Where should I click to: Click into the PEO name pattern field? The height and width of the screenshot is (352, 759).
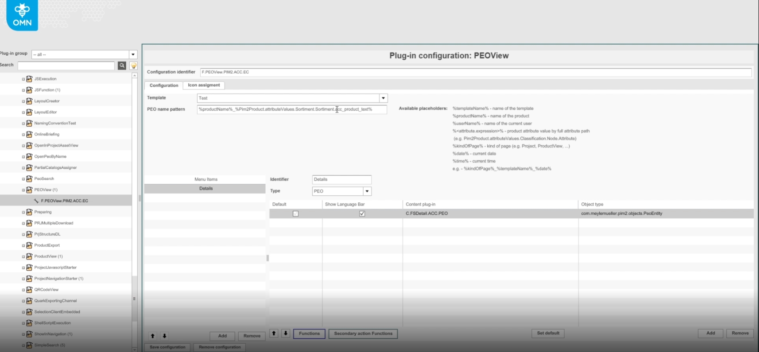click(291, 110)
